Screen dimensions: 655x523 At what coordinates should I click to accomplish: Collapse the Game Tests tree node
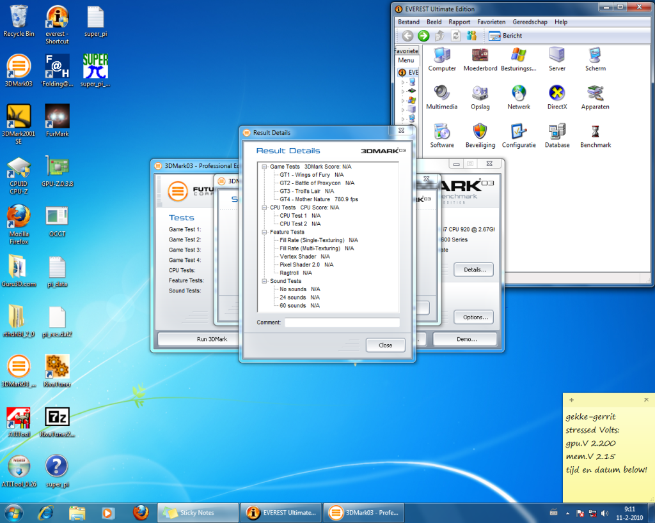(264, 167)
